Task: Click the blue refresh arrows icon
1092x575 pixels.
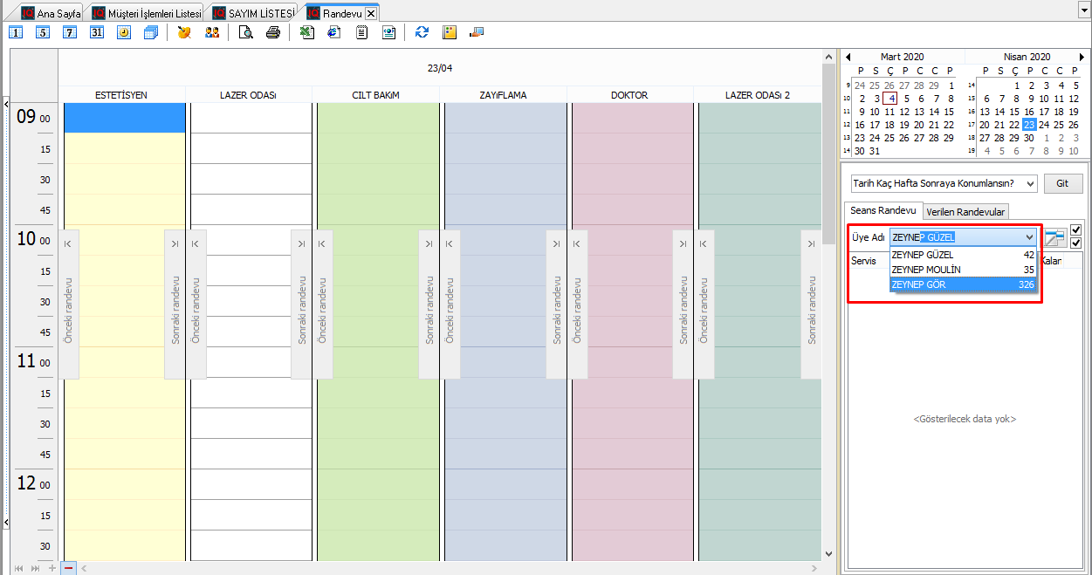Action: [422, 32]
